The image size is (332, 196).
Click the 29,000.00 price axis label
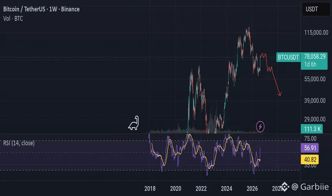point(315,119)
